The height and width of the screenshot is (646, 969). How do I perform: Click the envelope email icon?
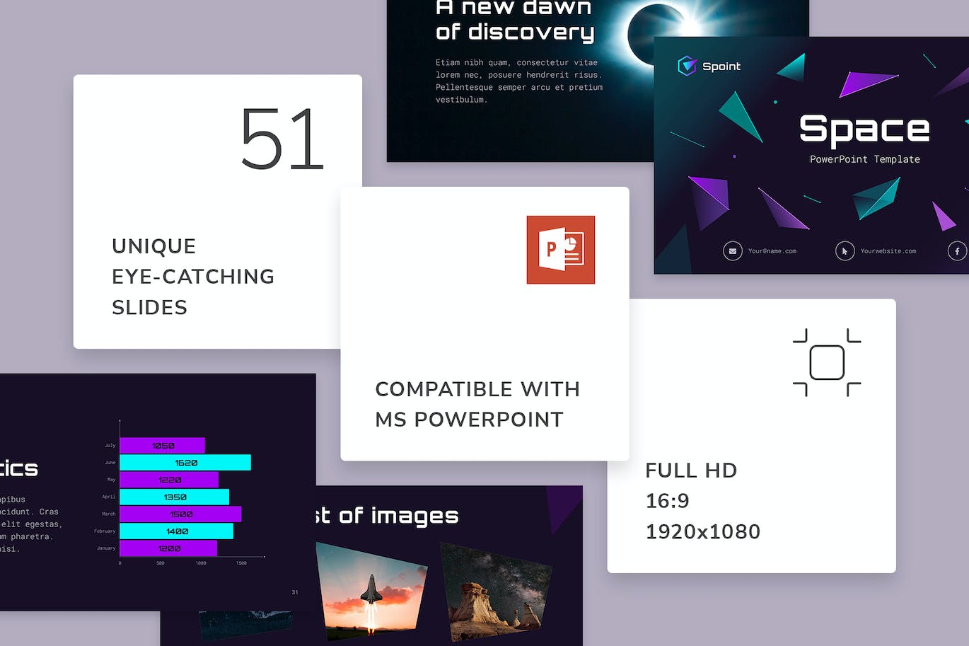click(x=732, y=251)
